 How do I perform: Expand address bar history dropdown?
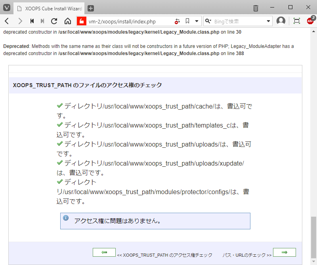pyautogui.click(x=197, y=21)
